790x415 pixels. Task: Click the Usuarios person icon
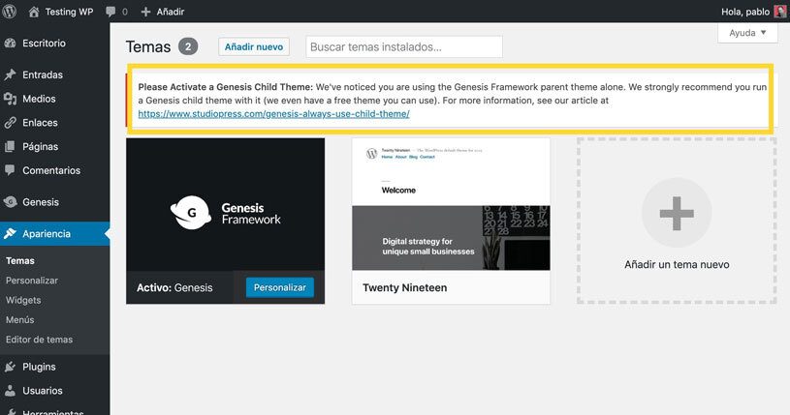(x=10, y=391)
